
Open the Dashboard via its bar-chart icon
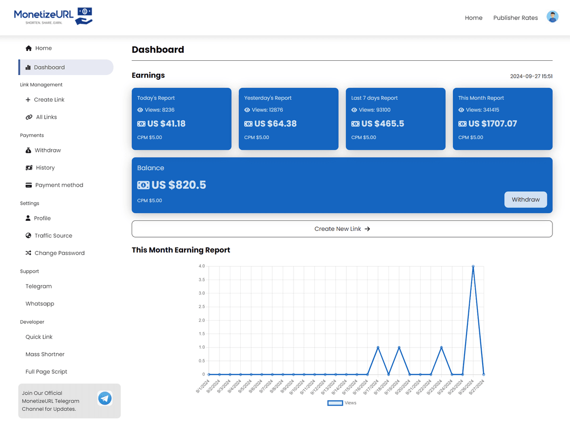(28, 67)
